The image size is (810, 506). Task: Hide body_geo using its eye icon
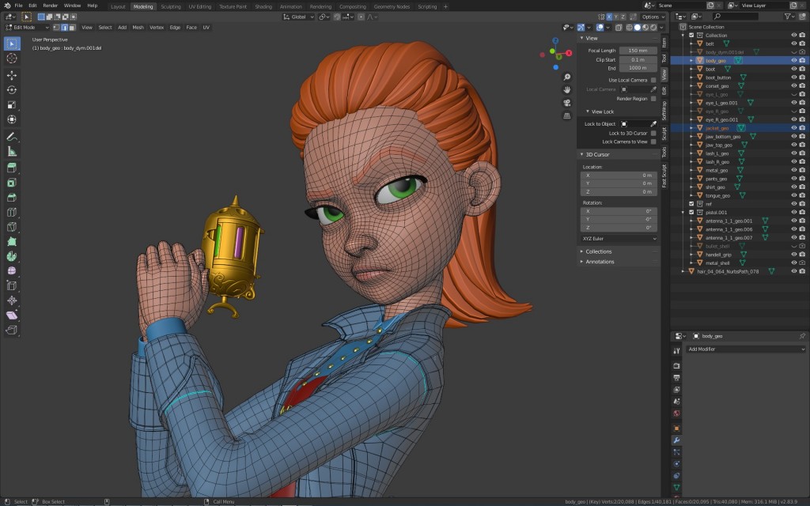click(793, 60)
